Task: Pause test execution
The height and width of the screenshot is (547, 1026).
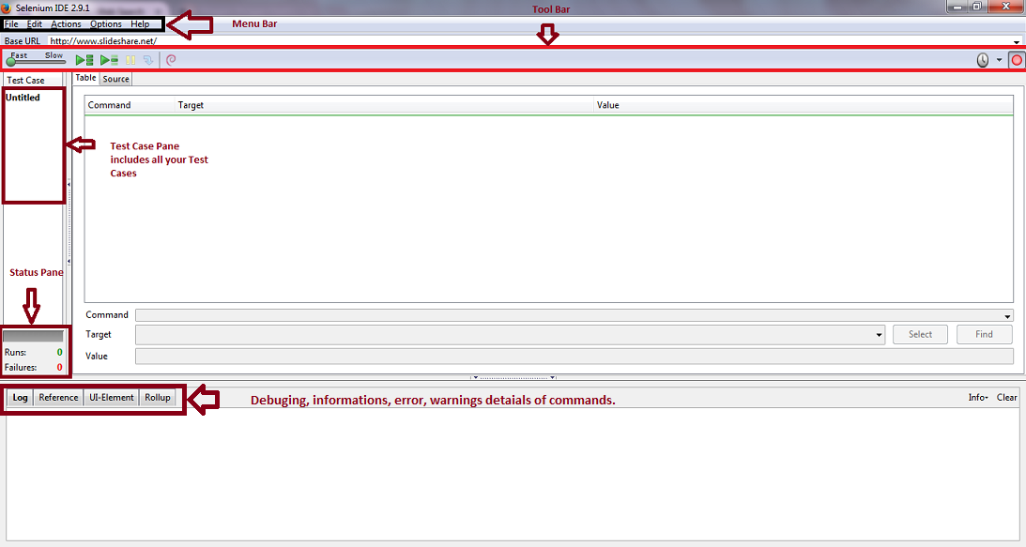Action: pyautogui.click(x=130, y=59)
